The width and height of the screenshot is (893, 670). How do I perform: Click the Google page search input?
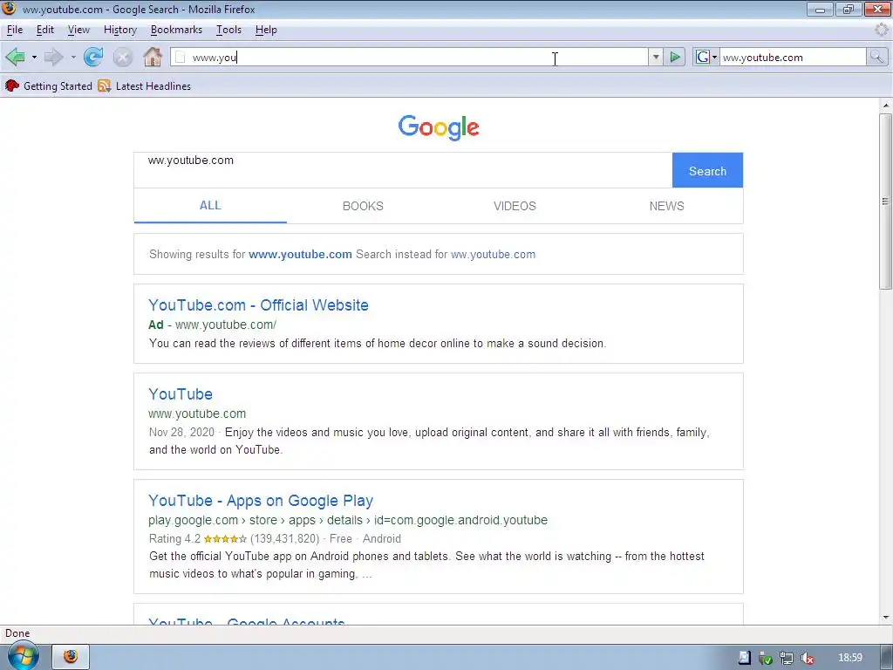tap(403, 170)
